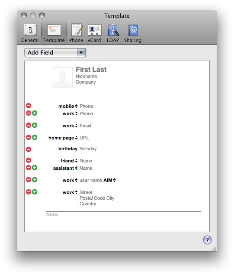
Task: Remove the AIM user name field
Action: pyautogui.click(x=29, y=180)
